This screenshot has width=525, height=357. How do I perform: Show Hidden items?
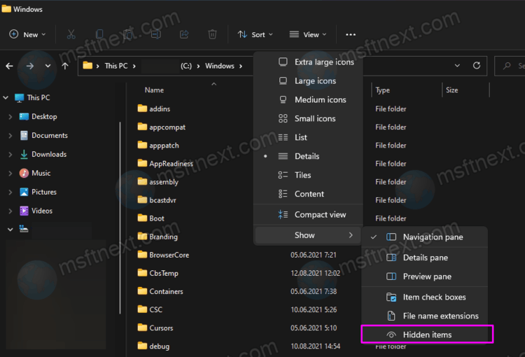(425, 335)
